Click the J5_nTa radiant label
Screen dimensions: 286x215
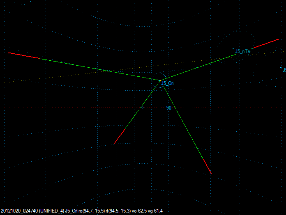click(x=242, y=51)
